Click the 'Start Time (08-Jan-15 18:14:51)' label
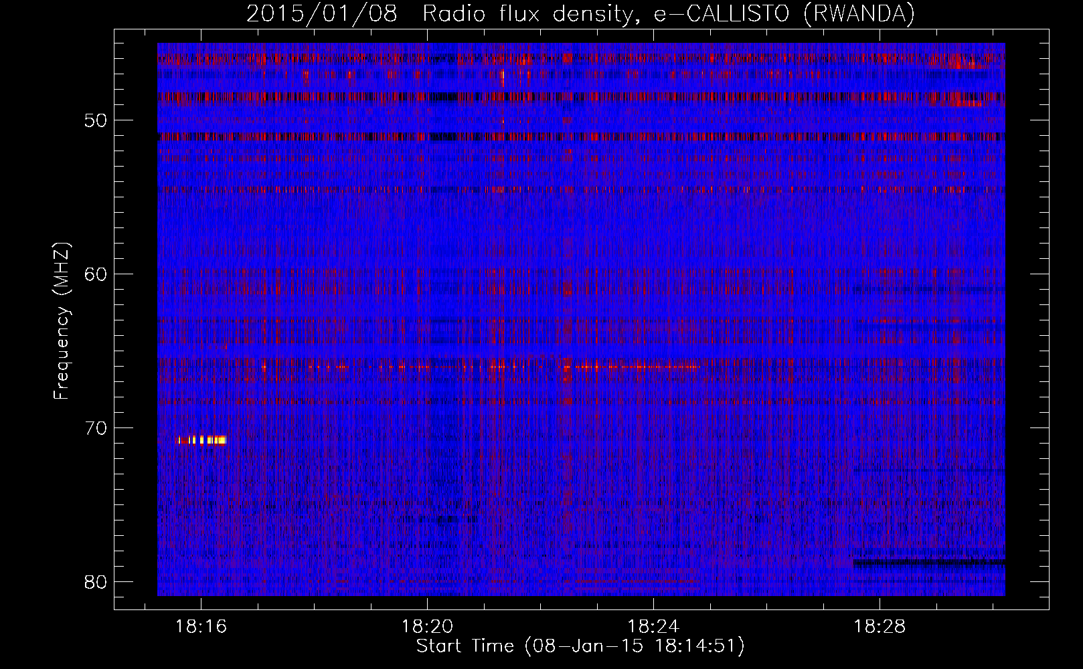This screenshot has height=669, width=1083. 580,646
